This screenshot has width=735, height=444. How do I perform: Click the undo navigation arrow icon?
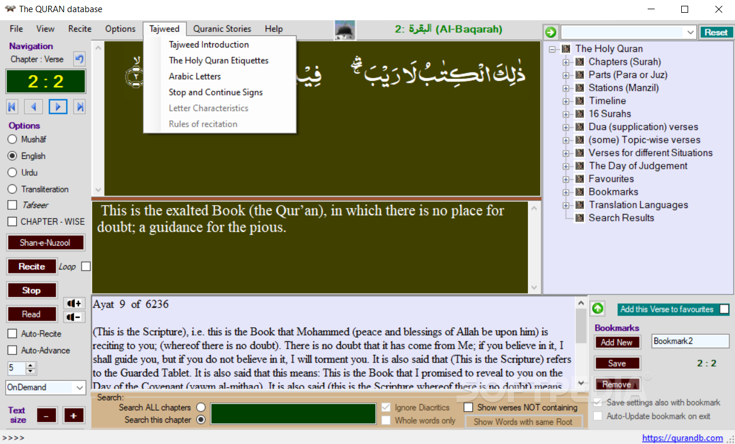(79, 59)
